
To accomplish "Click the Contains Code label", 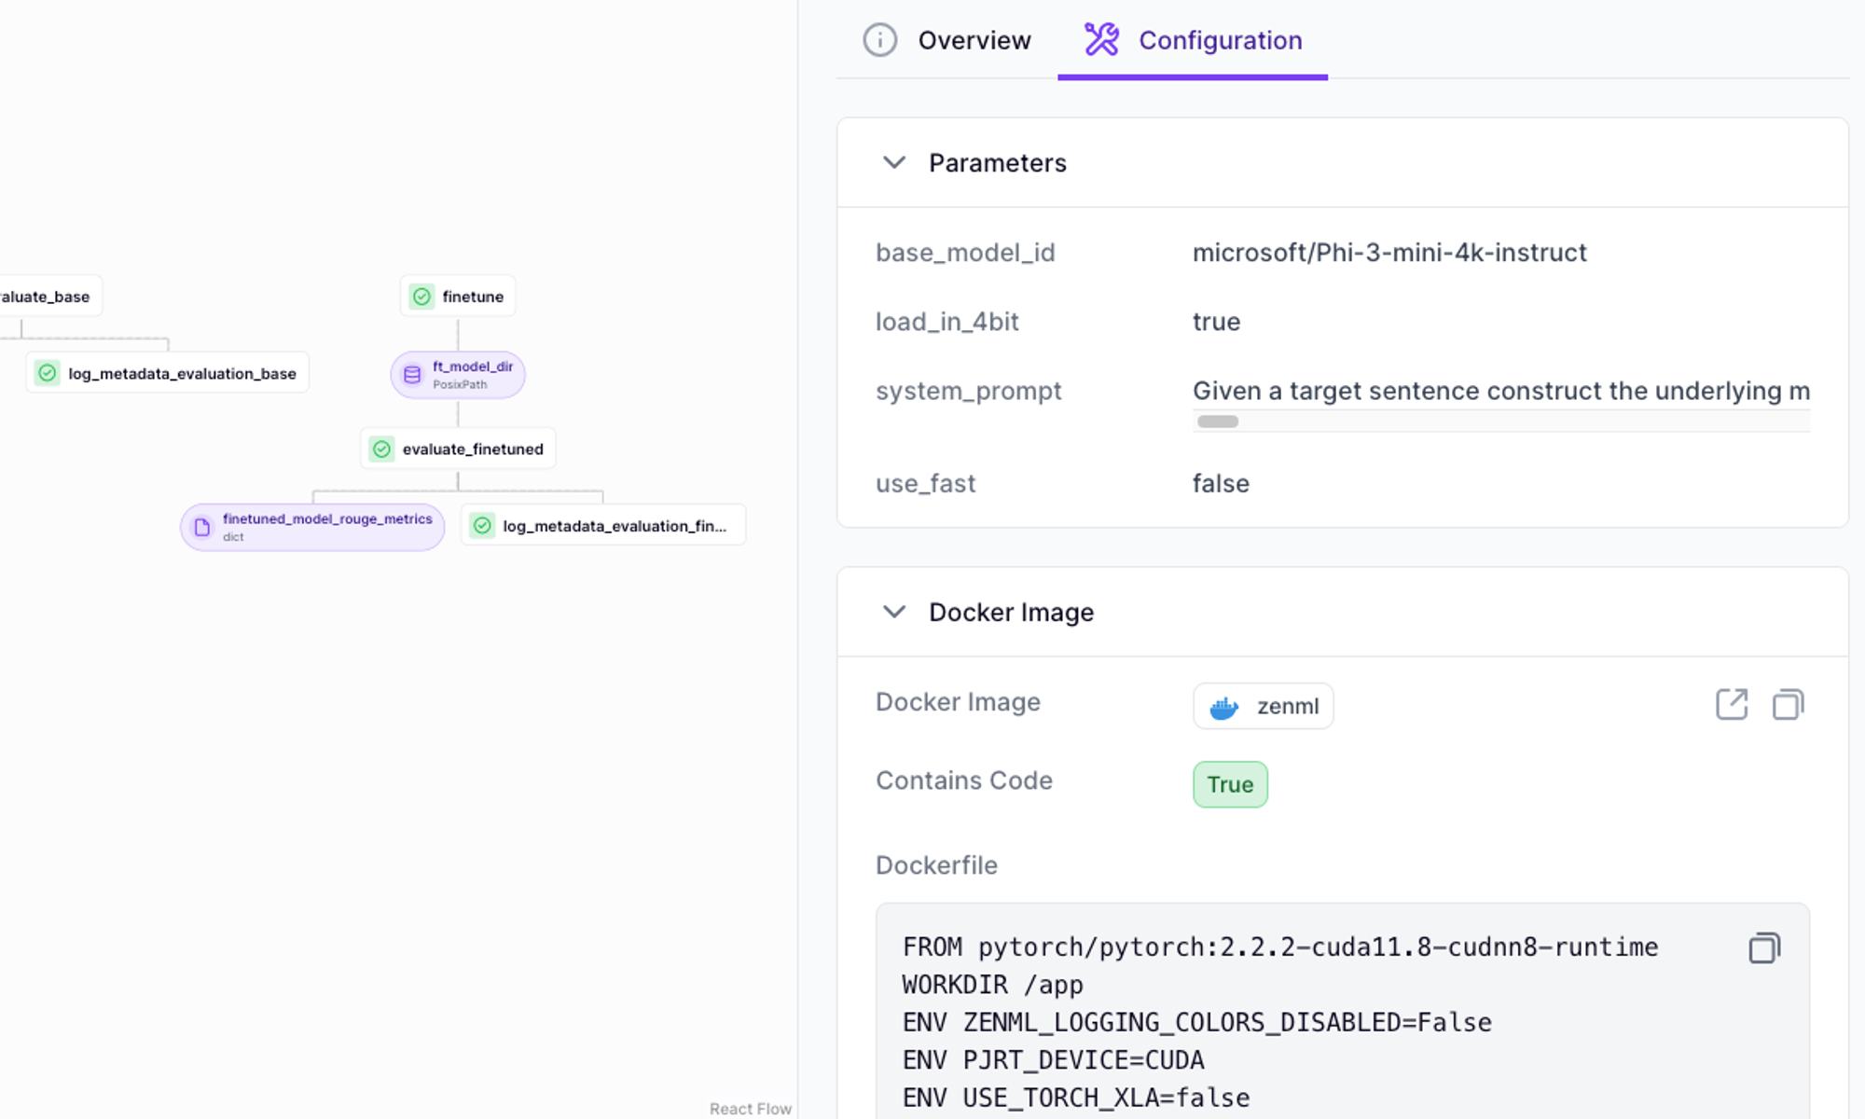I will 964,781.
